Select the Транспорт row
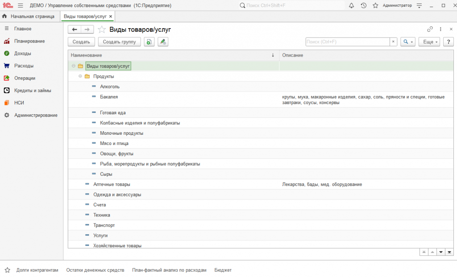Screen dimensions: 457x278 pos(261,225)
